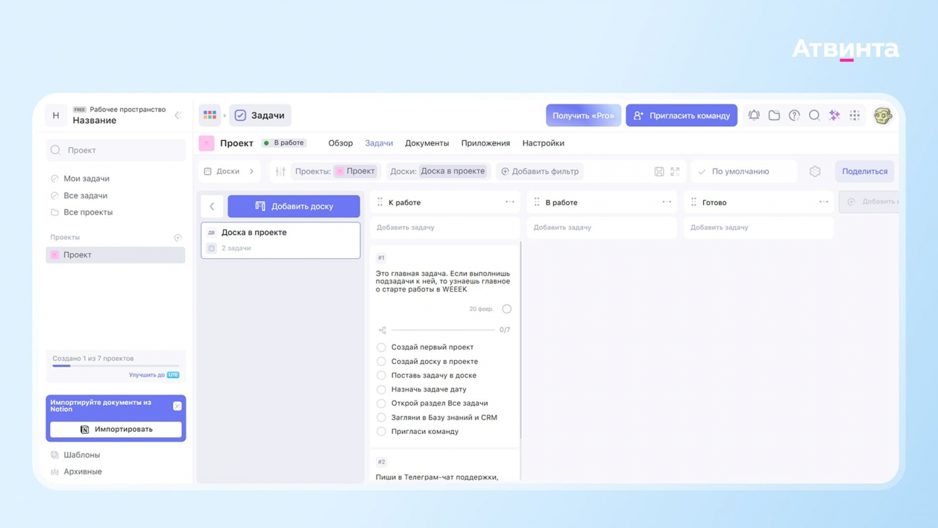Expand the 'Доски' view selector
This screenshot has width=938, height=528.
229,171
